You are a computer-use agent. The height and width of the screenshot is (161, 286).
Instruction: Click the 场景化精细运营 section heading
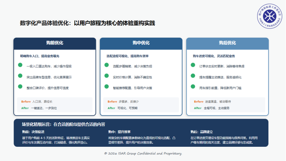63,125
